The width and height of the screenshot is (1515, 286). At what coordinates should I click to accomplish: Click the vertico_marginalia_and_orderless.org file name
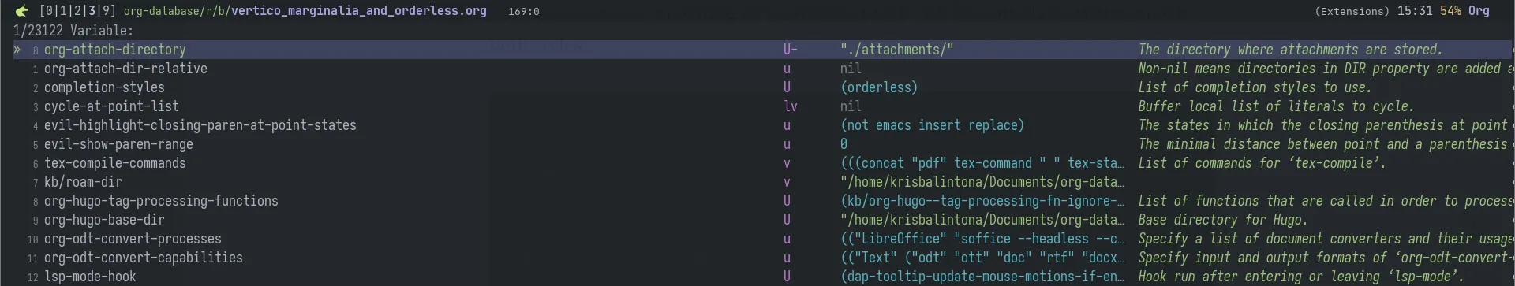359,11
